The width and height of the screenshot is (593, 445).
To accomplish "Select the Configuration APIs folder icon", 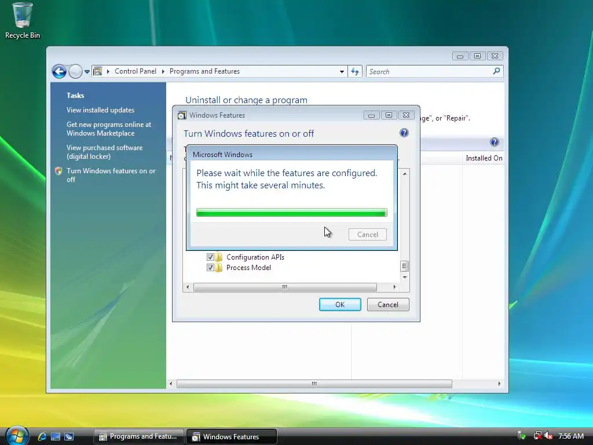I will coord(219,257).
